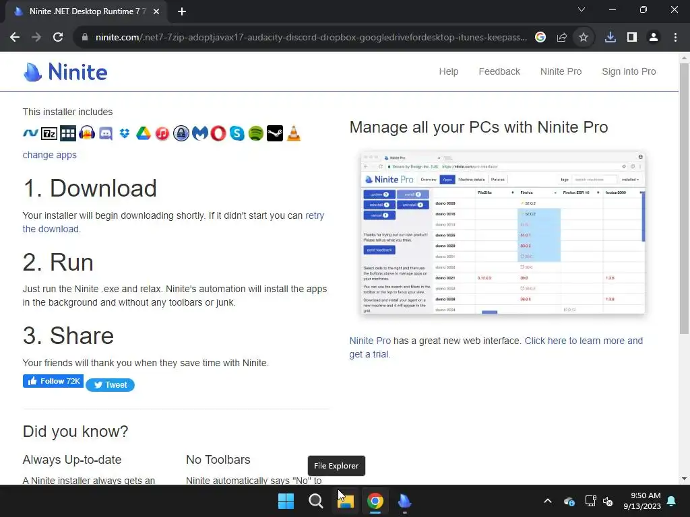The width and height of the screenshot is (690, 517).
Task: Open the notification bell
Action: coord(672,501)
